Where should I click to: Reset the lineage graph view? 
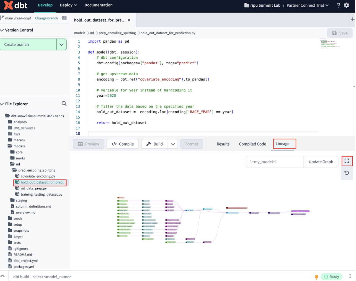347,173
